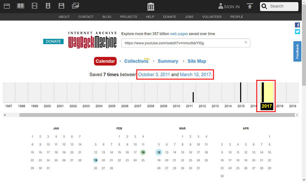This screenshot has height=182, width=306.
Task: Open the Audio speaker icon
Action: pos(48,6)
